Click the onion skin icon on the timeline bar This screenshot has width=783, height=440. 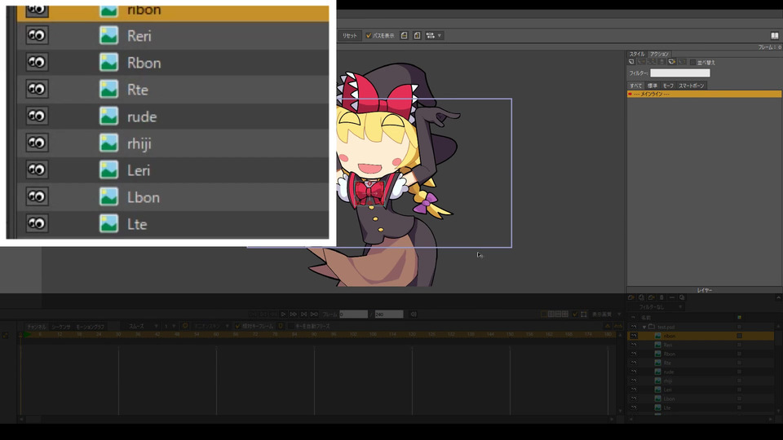(x=185, y=326)
